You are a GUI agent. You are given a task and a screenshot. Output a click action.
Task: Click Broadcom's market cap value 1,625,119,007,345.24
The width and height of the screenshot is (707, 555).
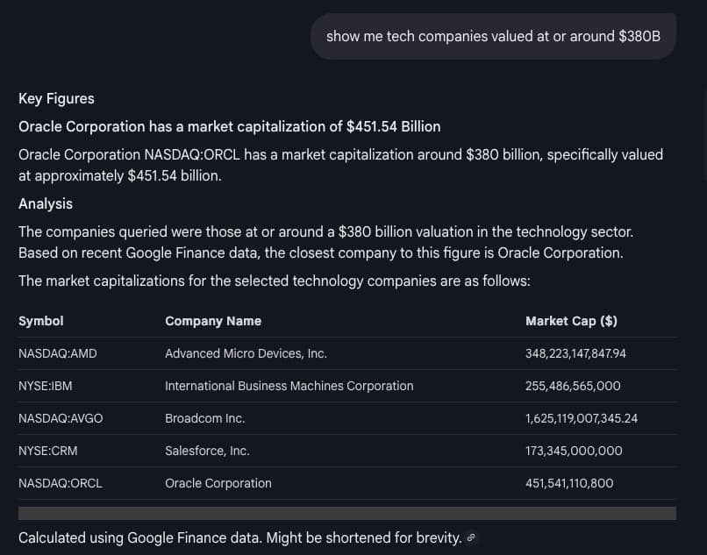(582, 418)
